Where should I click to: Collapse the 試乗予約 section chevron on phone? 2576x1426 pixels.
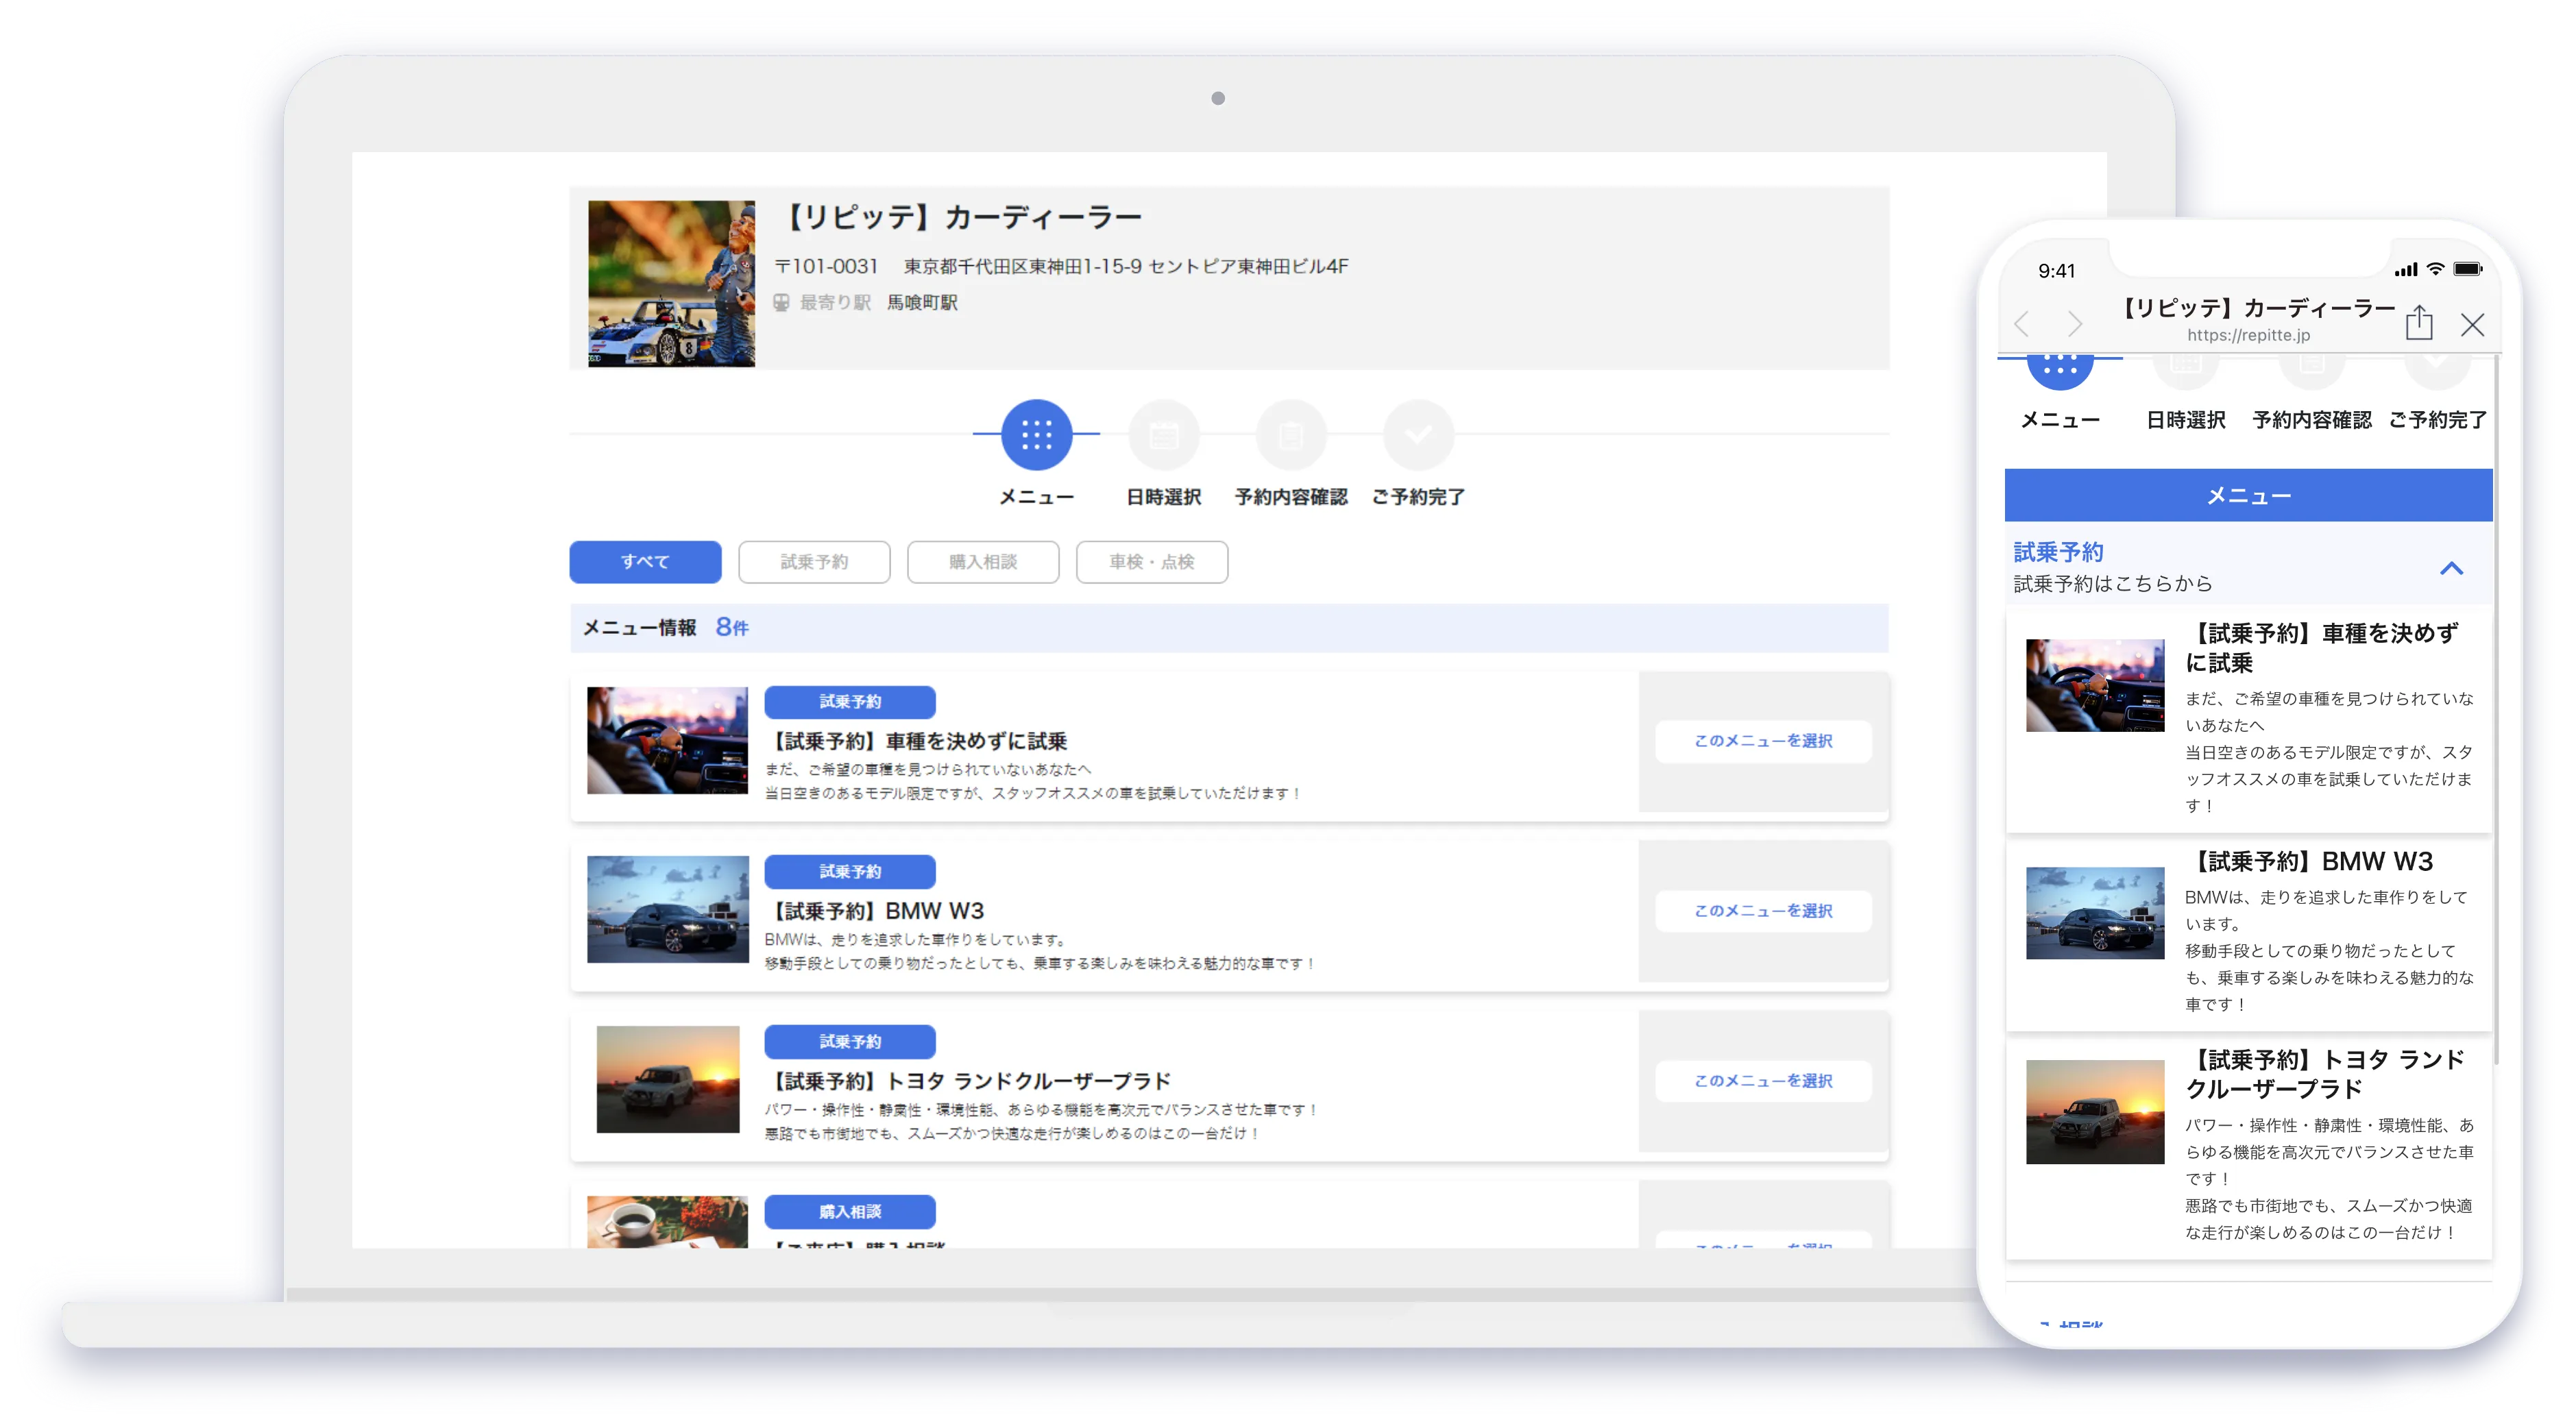coord(2451,568)
